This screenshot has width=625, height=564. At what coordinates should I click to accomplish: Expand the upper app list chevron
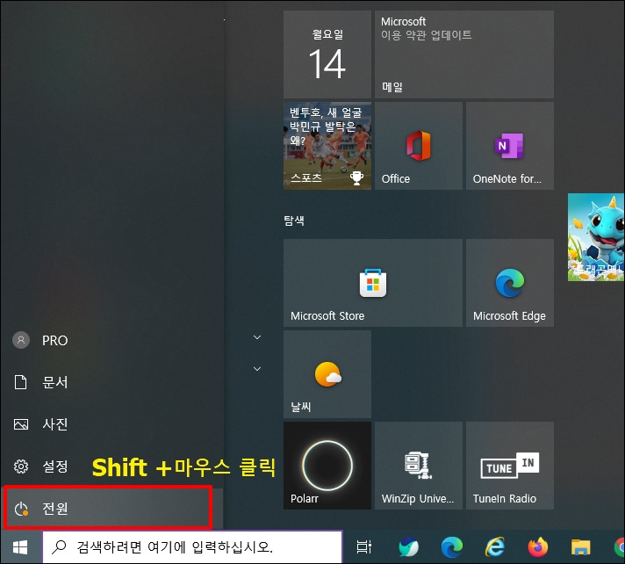pyautogui.click(x=257, y=337)
